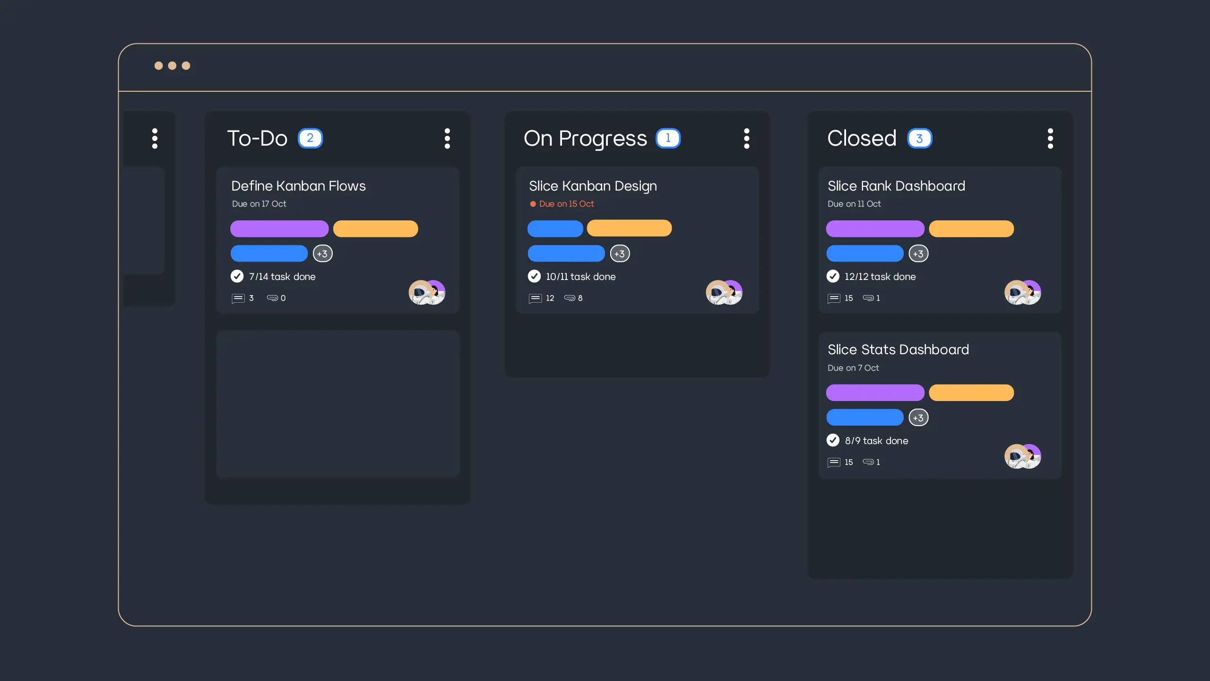Open the On Progress column options menu
The height and width of the screenshot is (681, 1210).
pos(746,139)
